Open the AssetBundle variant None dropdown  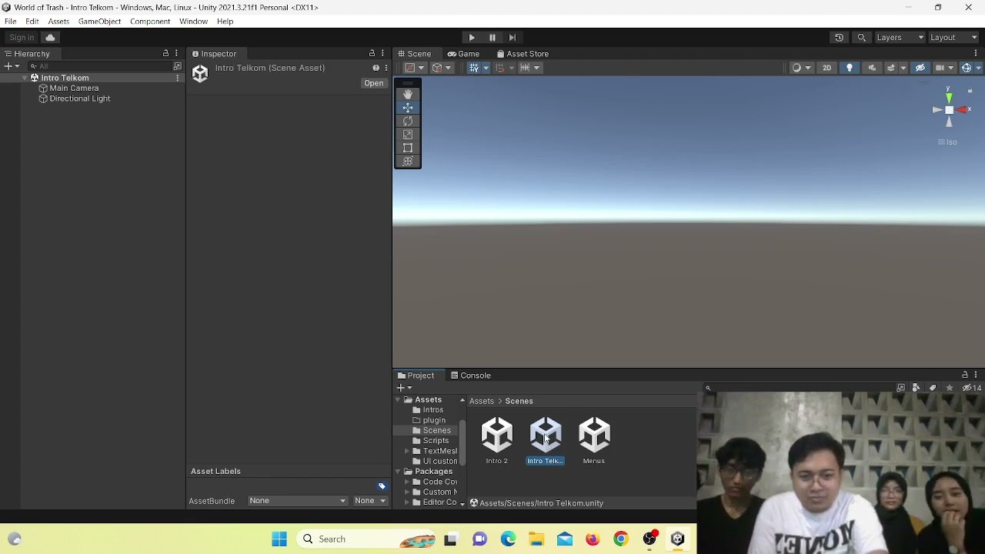(370, 501)
